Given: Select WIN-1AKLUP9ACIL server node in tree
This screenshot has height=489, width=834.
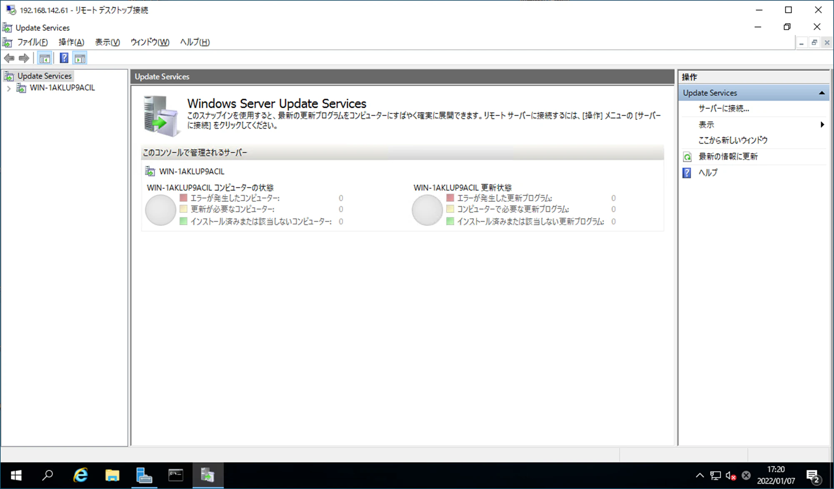Looking at the screenshot, I should point(62,88).
